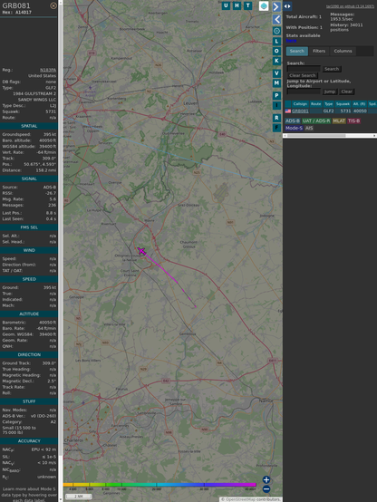The image size is (377, 502).
Task: Sort table by Alt. (ft) column header
Action: [x=360, y=104]
